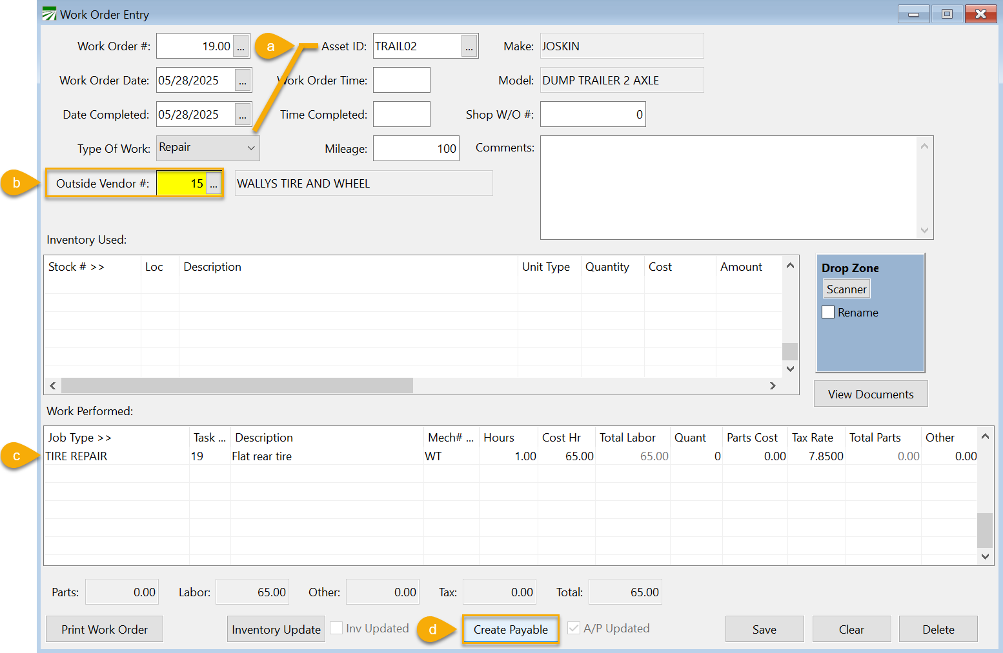Click the Create Payable button
This screenshot has height=653, width=1003.
[x=511, y=630]
